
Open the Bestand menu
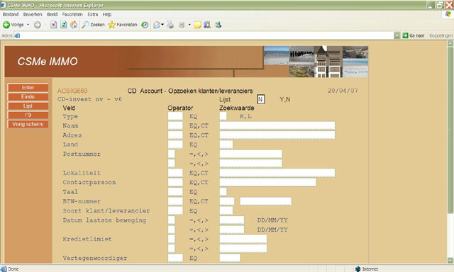[11, 14]
